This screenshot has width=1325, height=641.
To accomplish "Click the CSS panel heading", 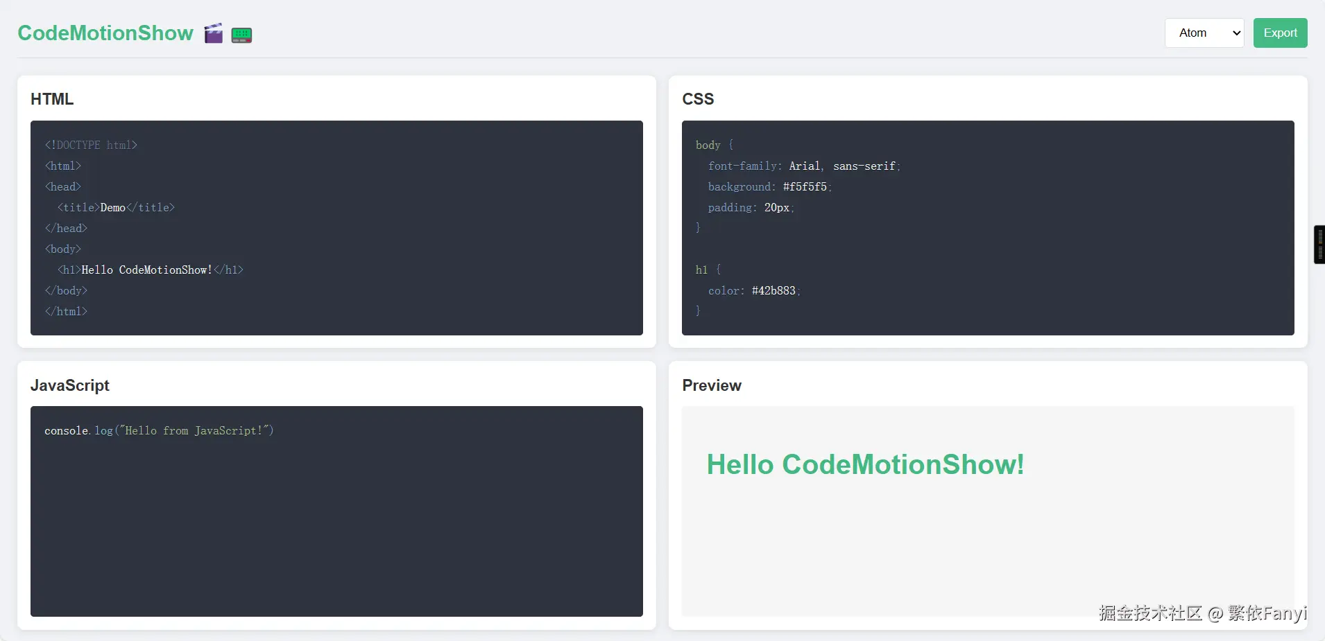I will [x=698, y=99].
